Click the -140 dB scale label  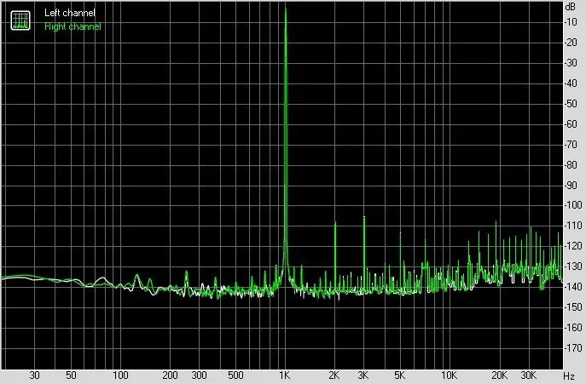(x=573, y=287)
